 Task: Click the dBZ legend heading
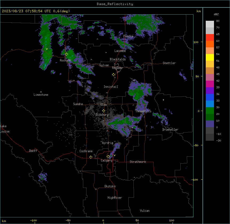click(216, 14)
